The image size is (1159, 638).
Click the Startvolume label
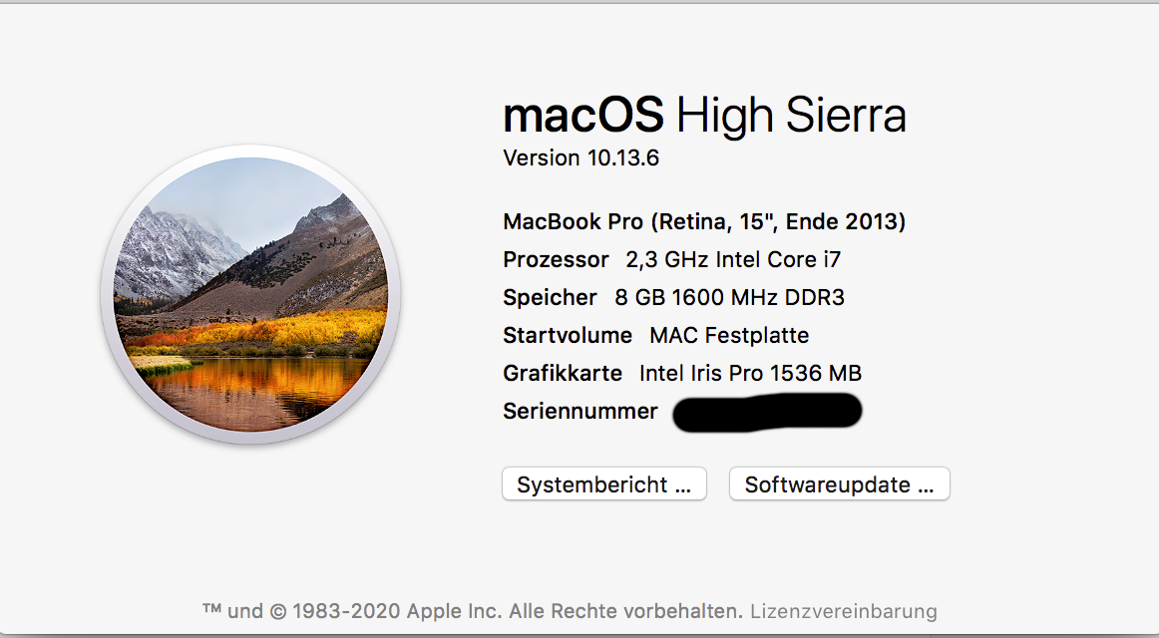(x=568, y=335)
